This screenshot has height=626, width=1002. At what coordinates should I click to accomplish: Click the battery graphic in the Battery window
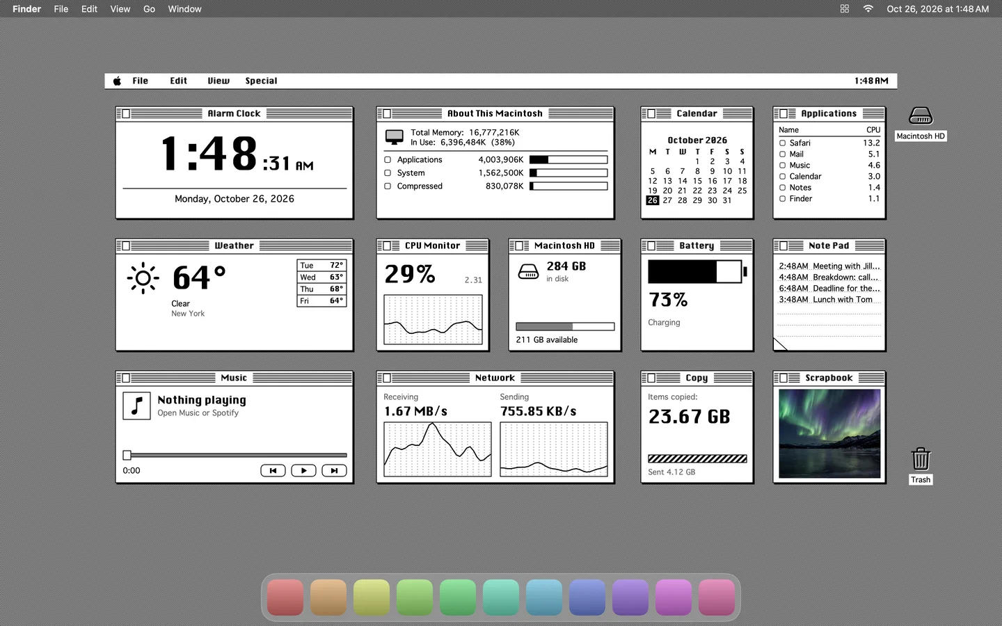[697, 271]
